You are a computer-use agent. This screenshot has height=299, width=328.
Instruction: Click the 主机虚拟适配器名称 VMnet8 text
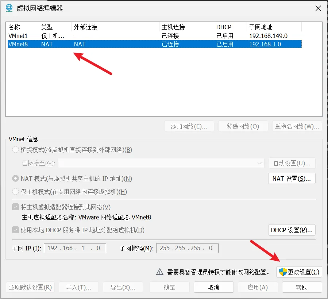86,217
